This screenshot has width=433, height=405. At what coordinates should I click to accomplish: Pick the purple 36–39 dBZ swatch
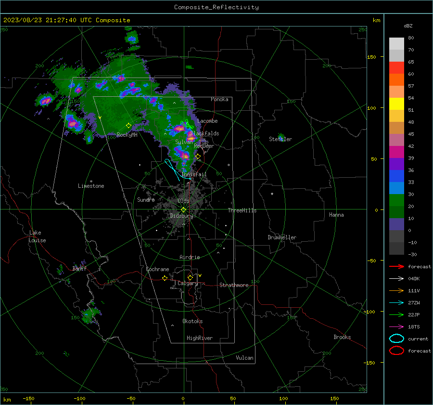pyautogui.click(x=396, y=164)
